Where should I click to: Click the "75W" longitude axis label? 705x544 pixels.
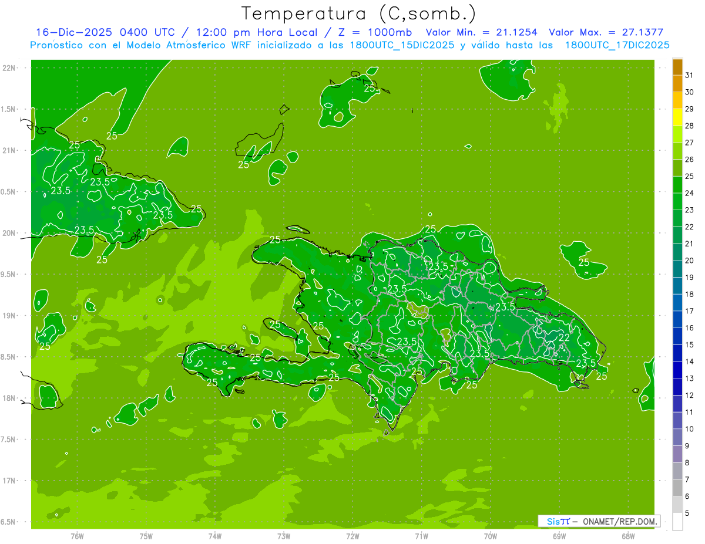tap(146, 536)
